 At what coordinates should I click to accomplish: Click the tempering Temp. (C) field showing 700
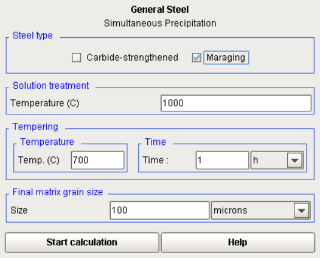tap(98, 160)
